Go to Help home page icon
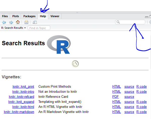Image resolution: width=151 pixels, height=119 pixels. tap(18, 22)
